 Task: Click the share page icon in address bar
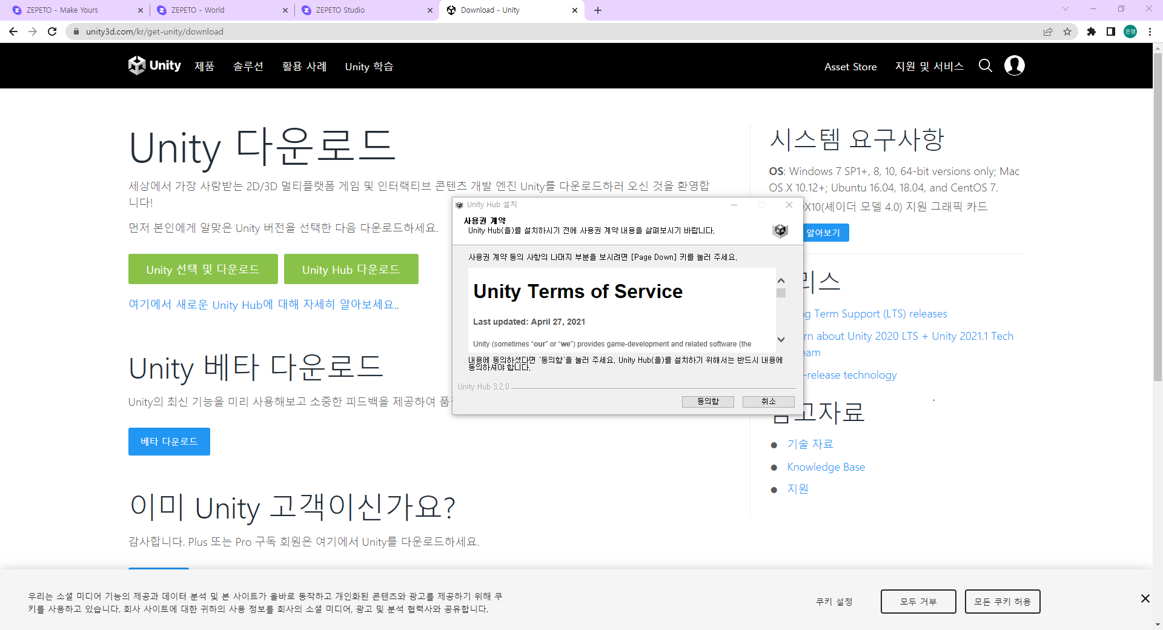(1048, 31)
